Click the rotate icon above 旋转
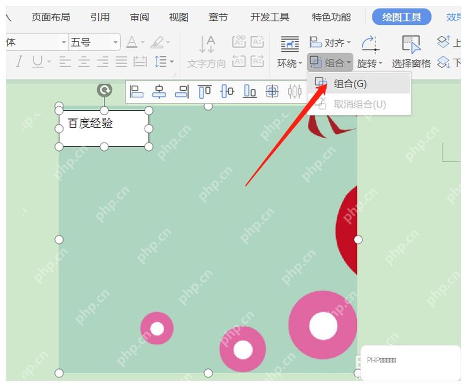Screen dimensions: 467x387 click(x=370, y=44)
